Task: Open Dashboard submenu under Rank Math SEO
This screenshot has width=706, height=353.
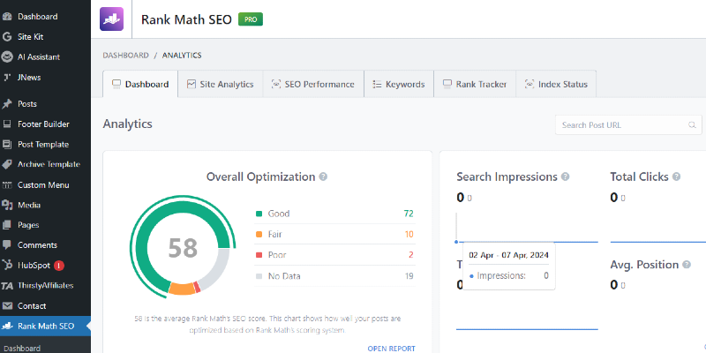Action: click(x=23, y=348)
